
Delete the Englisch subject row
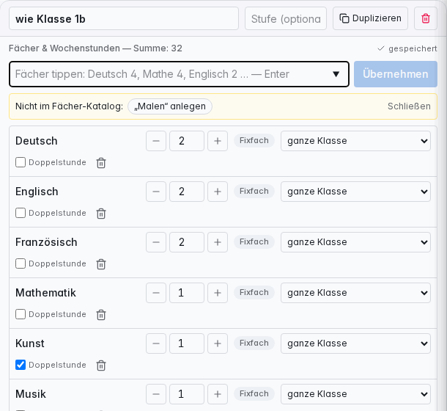pyautogui.click(x=101, y=214)
